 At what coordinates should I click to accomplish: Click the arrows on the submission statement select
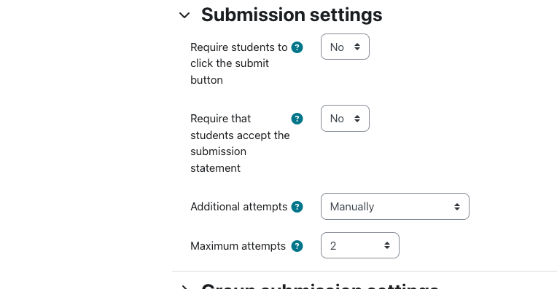[x=357, y=119]
